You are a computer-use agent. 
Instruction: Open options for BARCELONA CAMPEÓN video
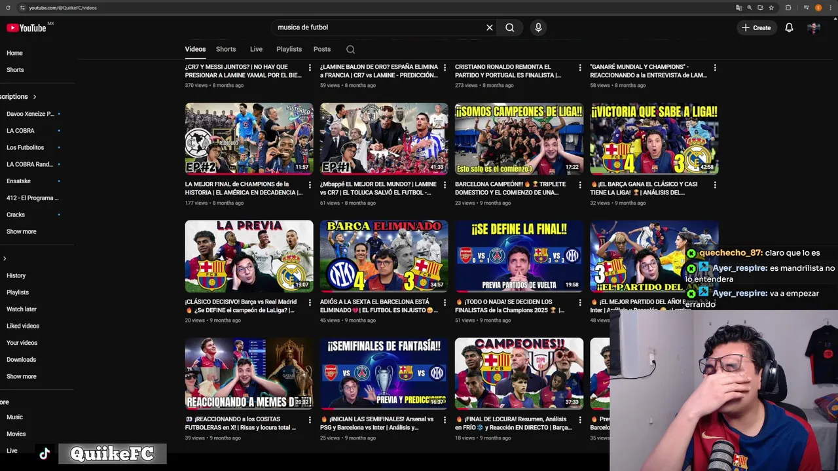tap(579, 185)
